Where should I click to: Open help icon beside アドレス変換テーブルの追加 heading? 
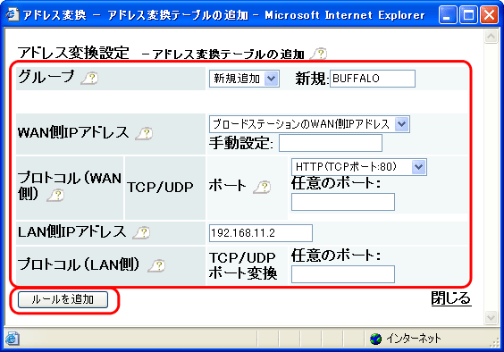318,54
